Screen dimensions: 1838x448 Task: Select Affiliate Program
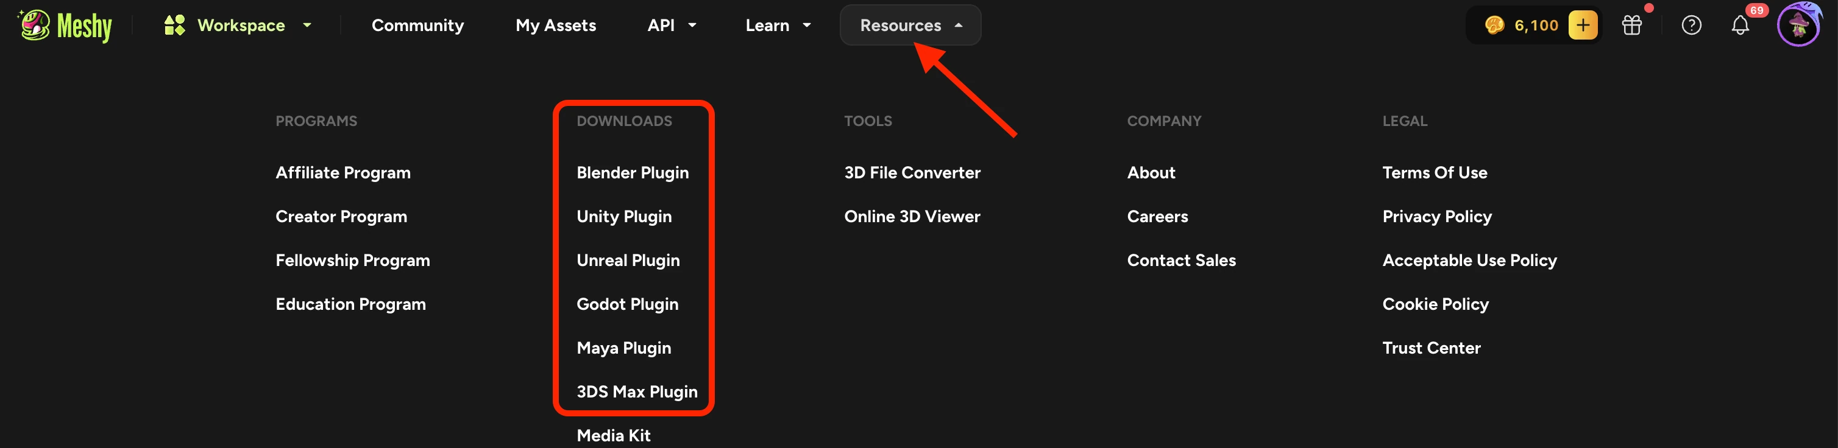click(343, 173)
